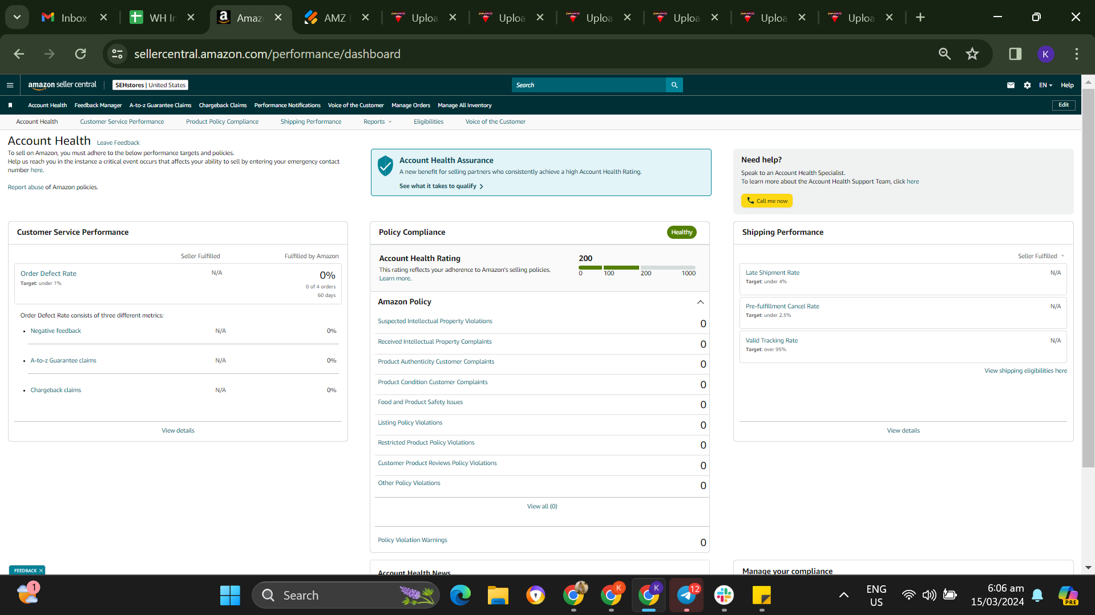The height and width of the screenshot is (615, 1095).
Task: Open the Chrome three-dot menu
Action: 1076,54
